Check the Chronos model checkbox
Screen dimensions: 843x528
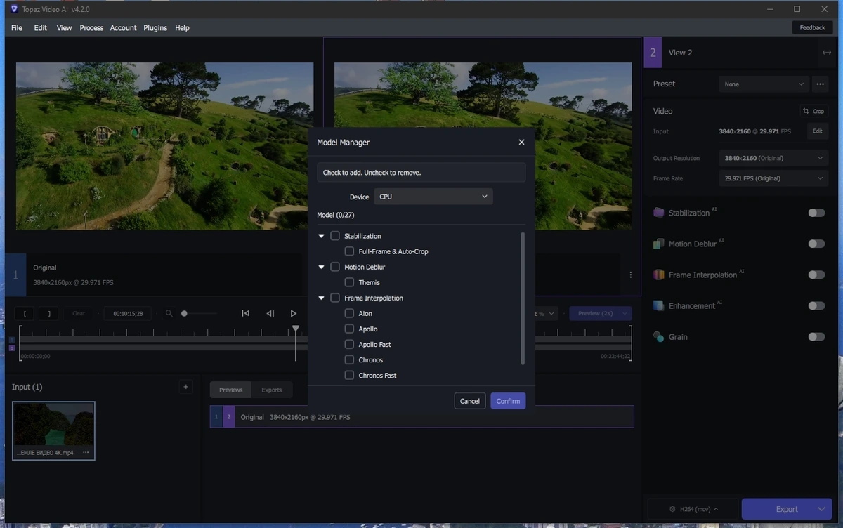pos(349,359)
